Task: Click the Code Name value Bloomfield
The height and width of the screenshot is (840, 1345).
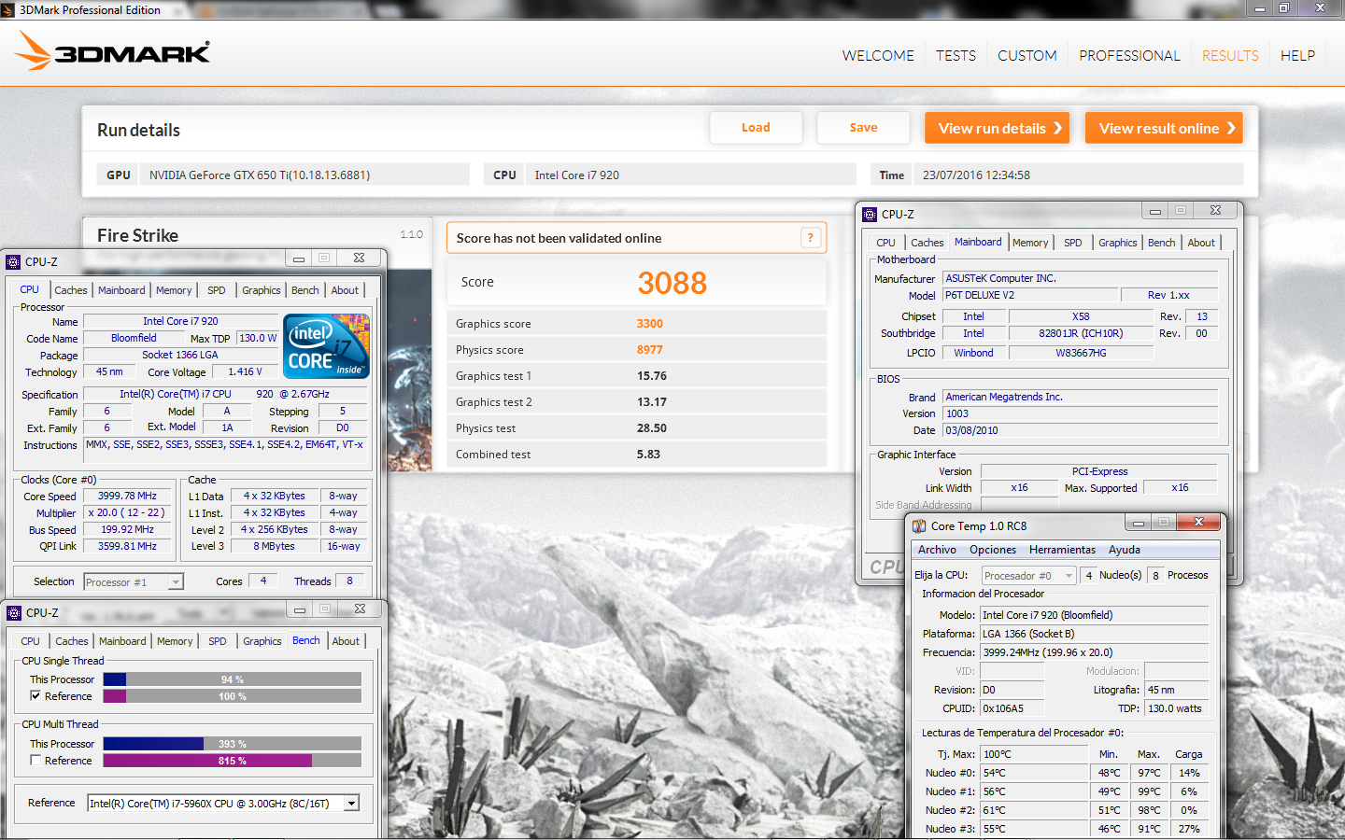Action: coord(134,338)
